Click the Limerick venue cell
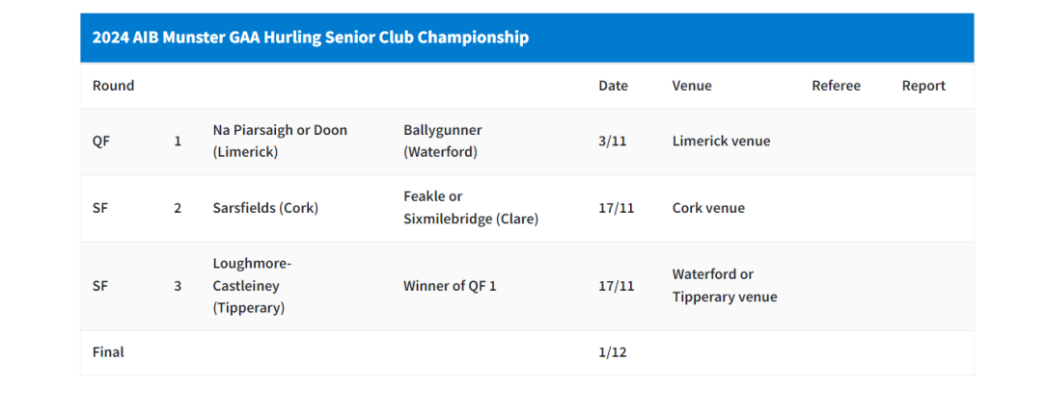 pos(721,141)
